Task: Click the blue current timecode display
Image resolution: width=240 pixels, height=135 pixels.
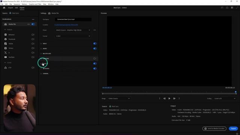Action: [x=107, y=88]
